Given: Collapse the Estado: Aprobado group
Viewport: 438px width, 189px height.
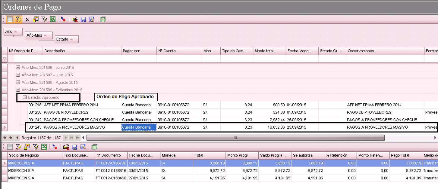Looking at the screenshot, I should 25,97.
